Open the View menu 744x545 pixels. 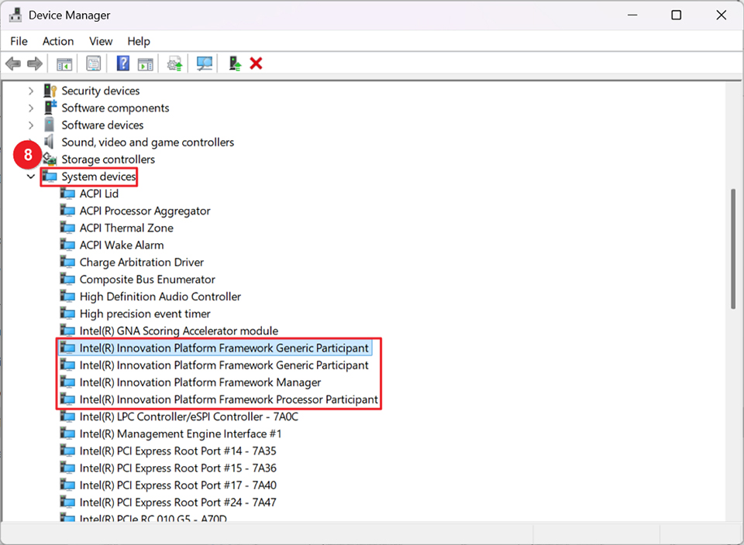tap(101, 41)
